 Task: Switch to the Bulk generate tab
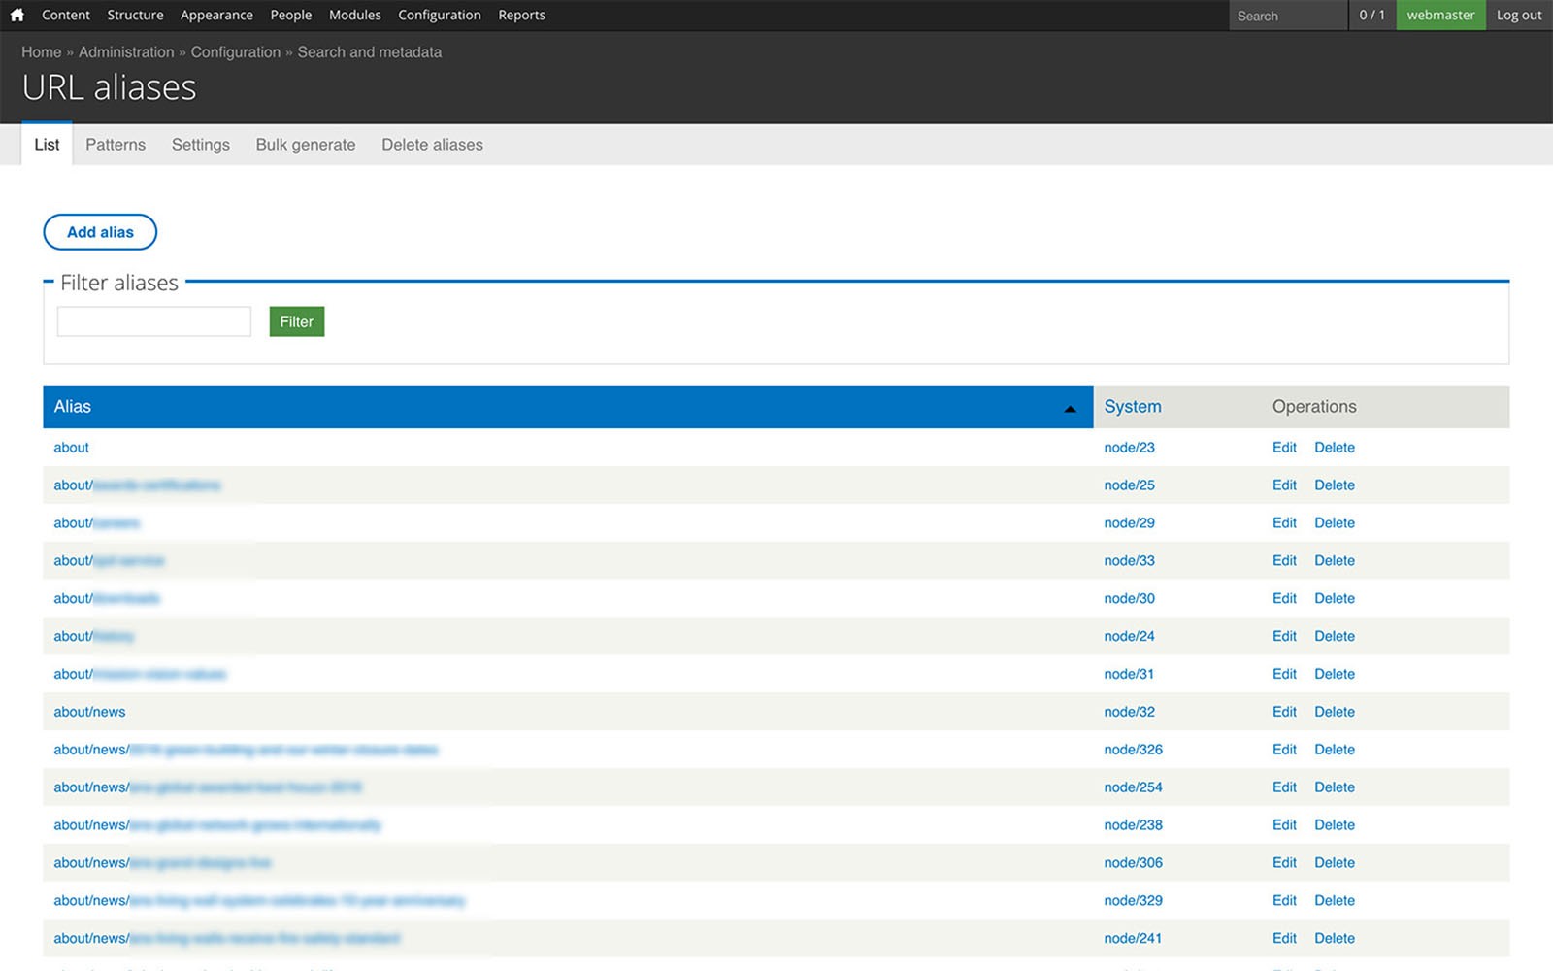coord(306,145)
